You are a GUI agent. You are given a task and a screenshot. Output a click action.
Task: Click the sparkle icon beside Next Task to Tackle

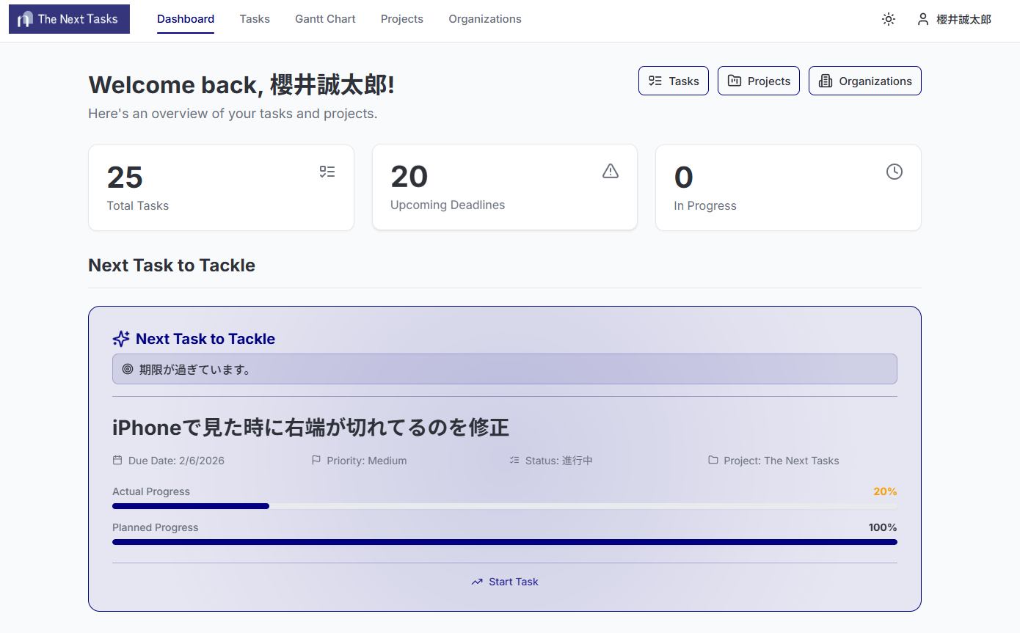[120, 338]
